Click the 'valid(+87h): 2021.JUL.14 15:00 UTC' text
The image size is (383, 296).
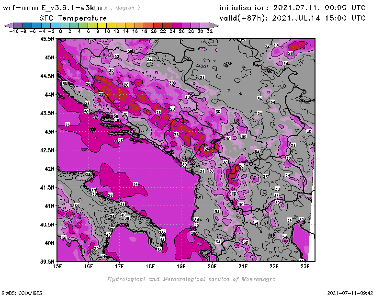(x=293, y=18)
